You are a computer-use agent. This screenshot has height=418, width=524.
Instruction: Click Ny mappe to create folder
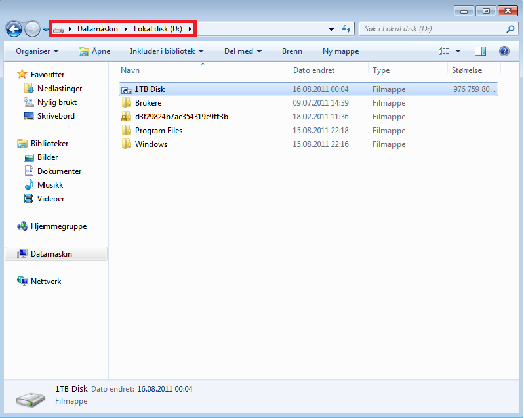point(341,51)
